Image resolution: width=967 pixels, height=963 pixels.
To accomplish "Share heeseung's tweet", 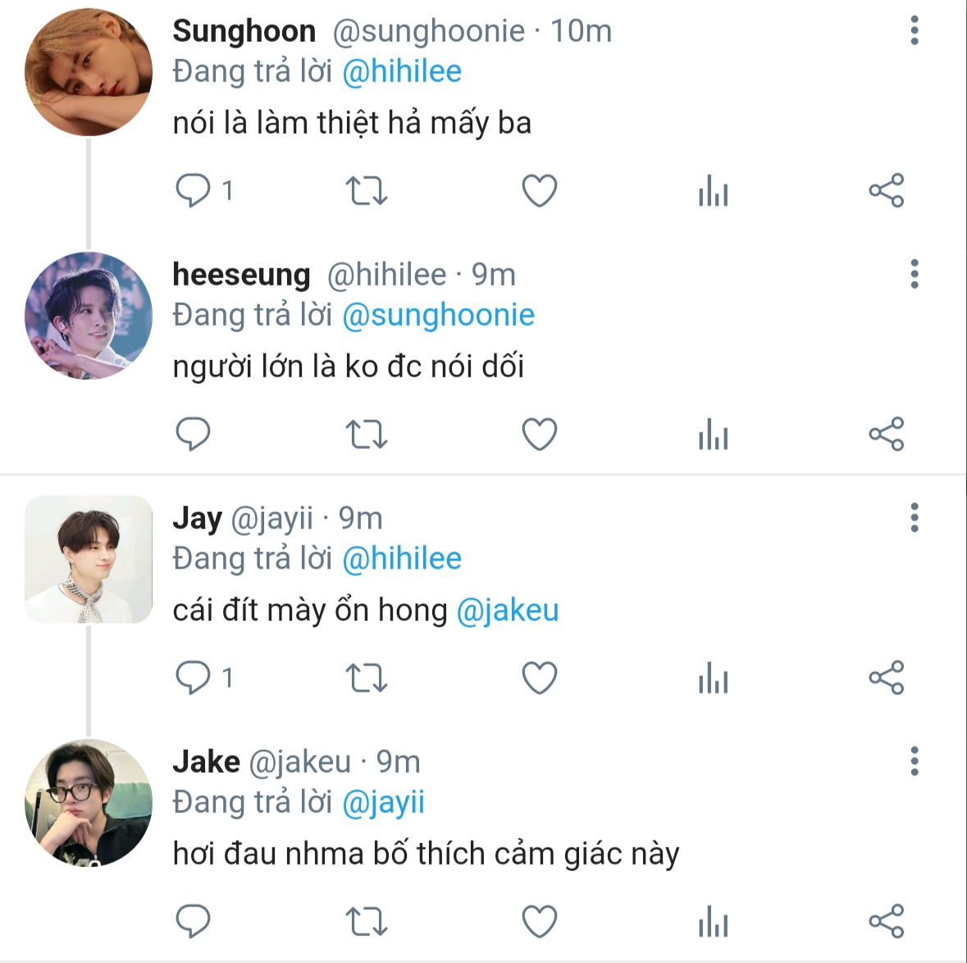I will tap(886, 434).
